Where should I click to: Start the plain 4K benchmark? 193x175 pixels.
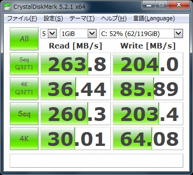[24, 139]
